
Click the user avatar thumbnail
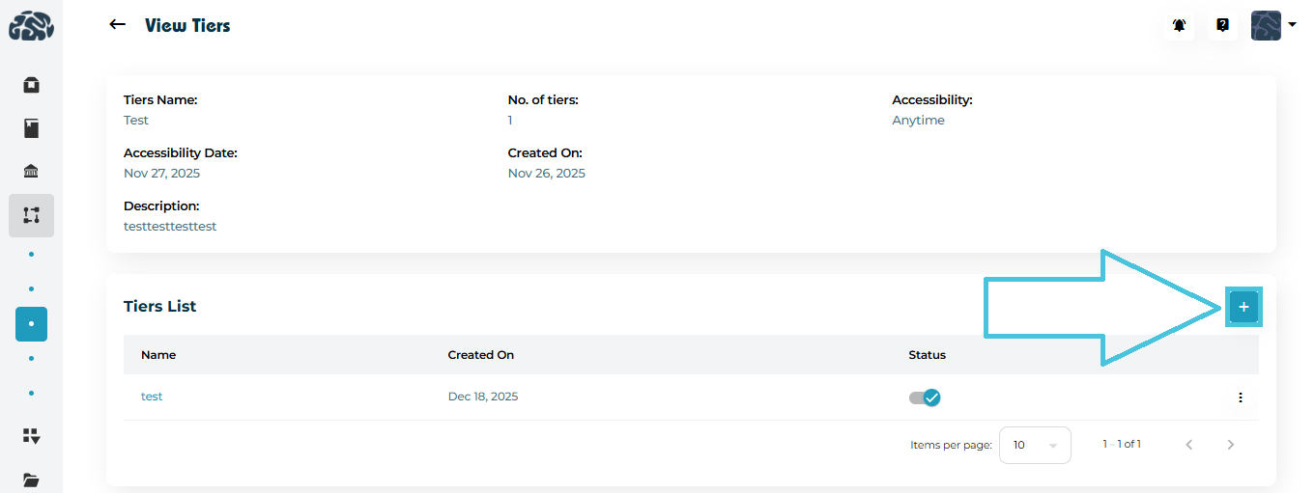coord(1266,26)
